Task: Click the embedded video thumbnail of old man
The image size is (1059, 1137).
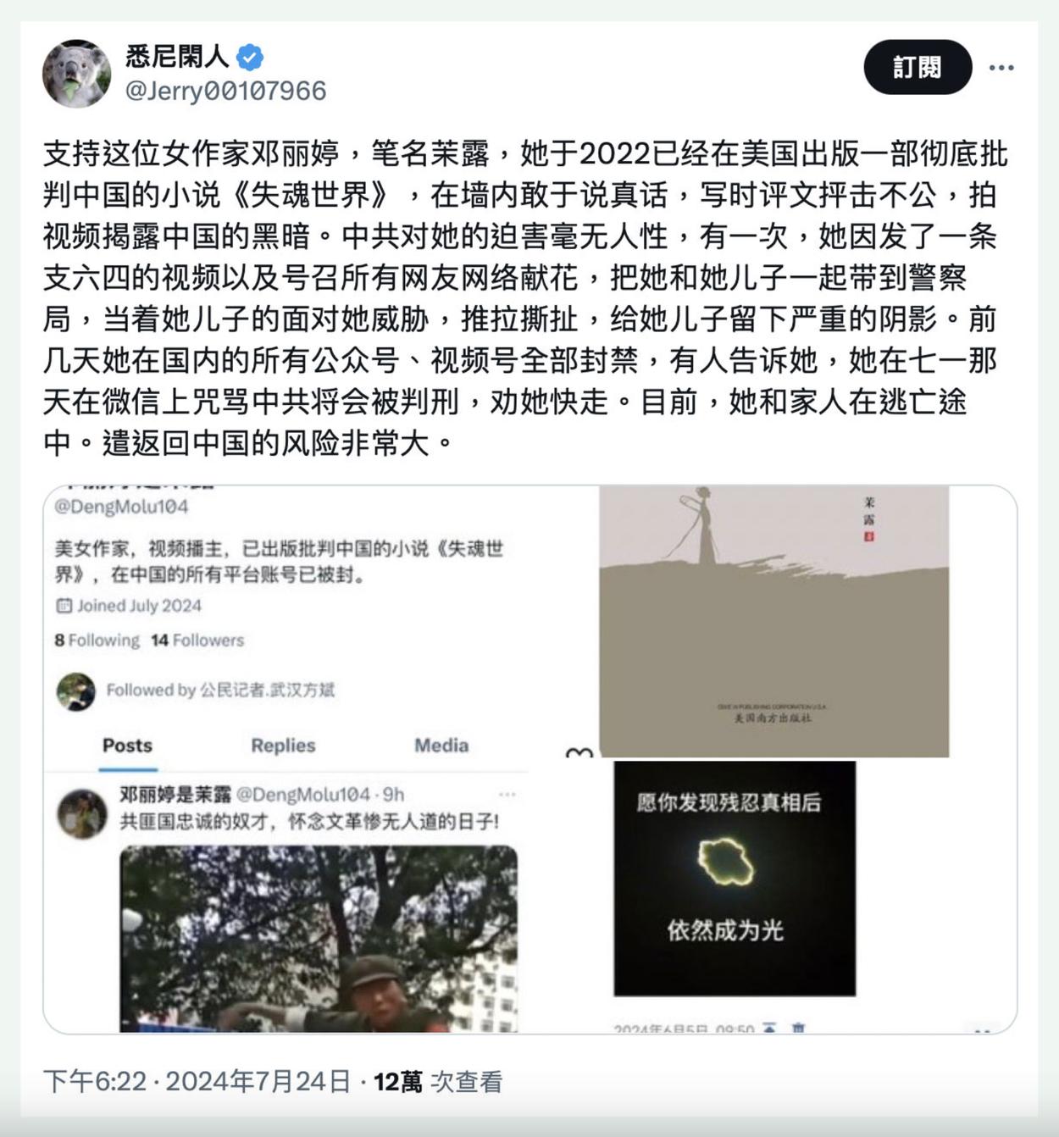Action: 318,939
